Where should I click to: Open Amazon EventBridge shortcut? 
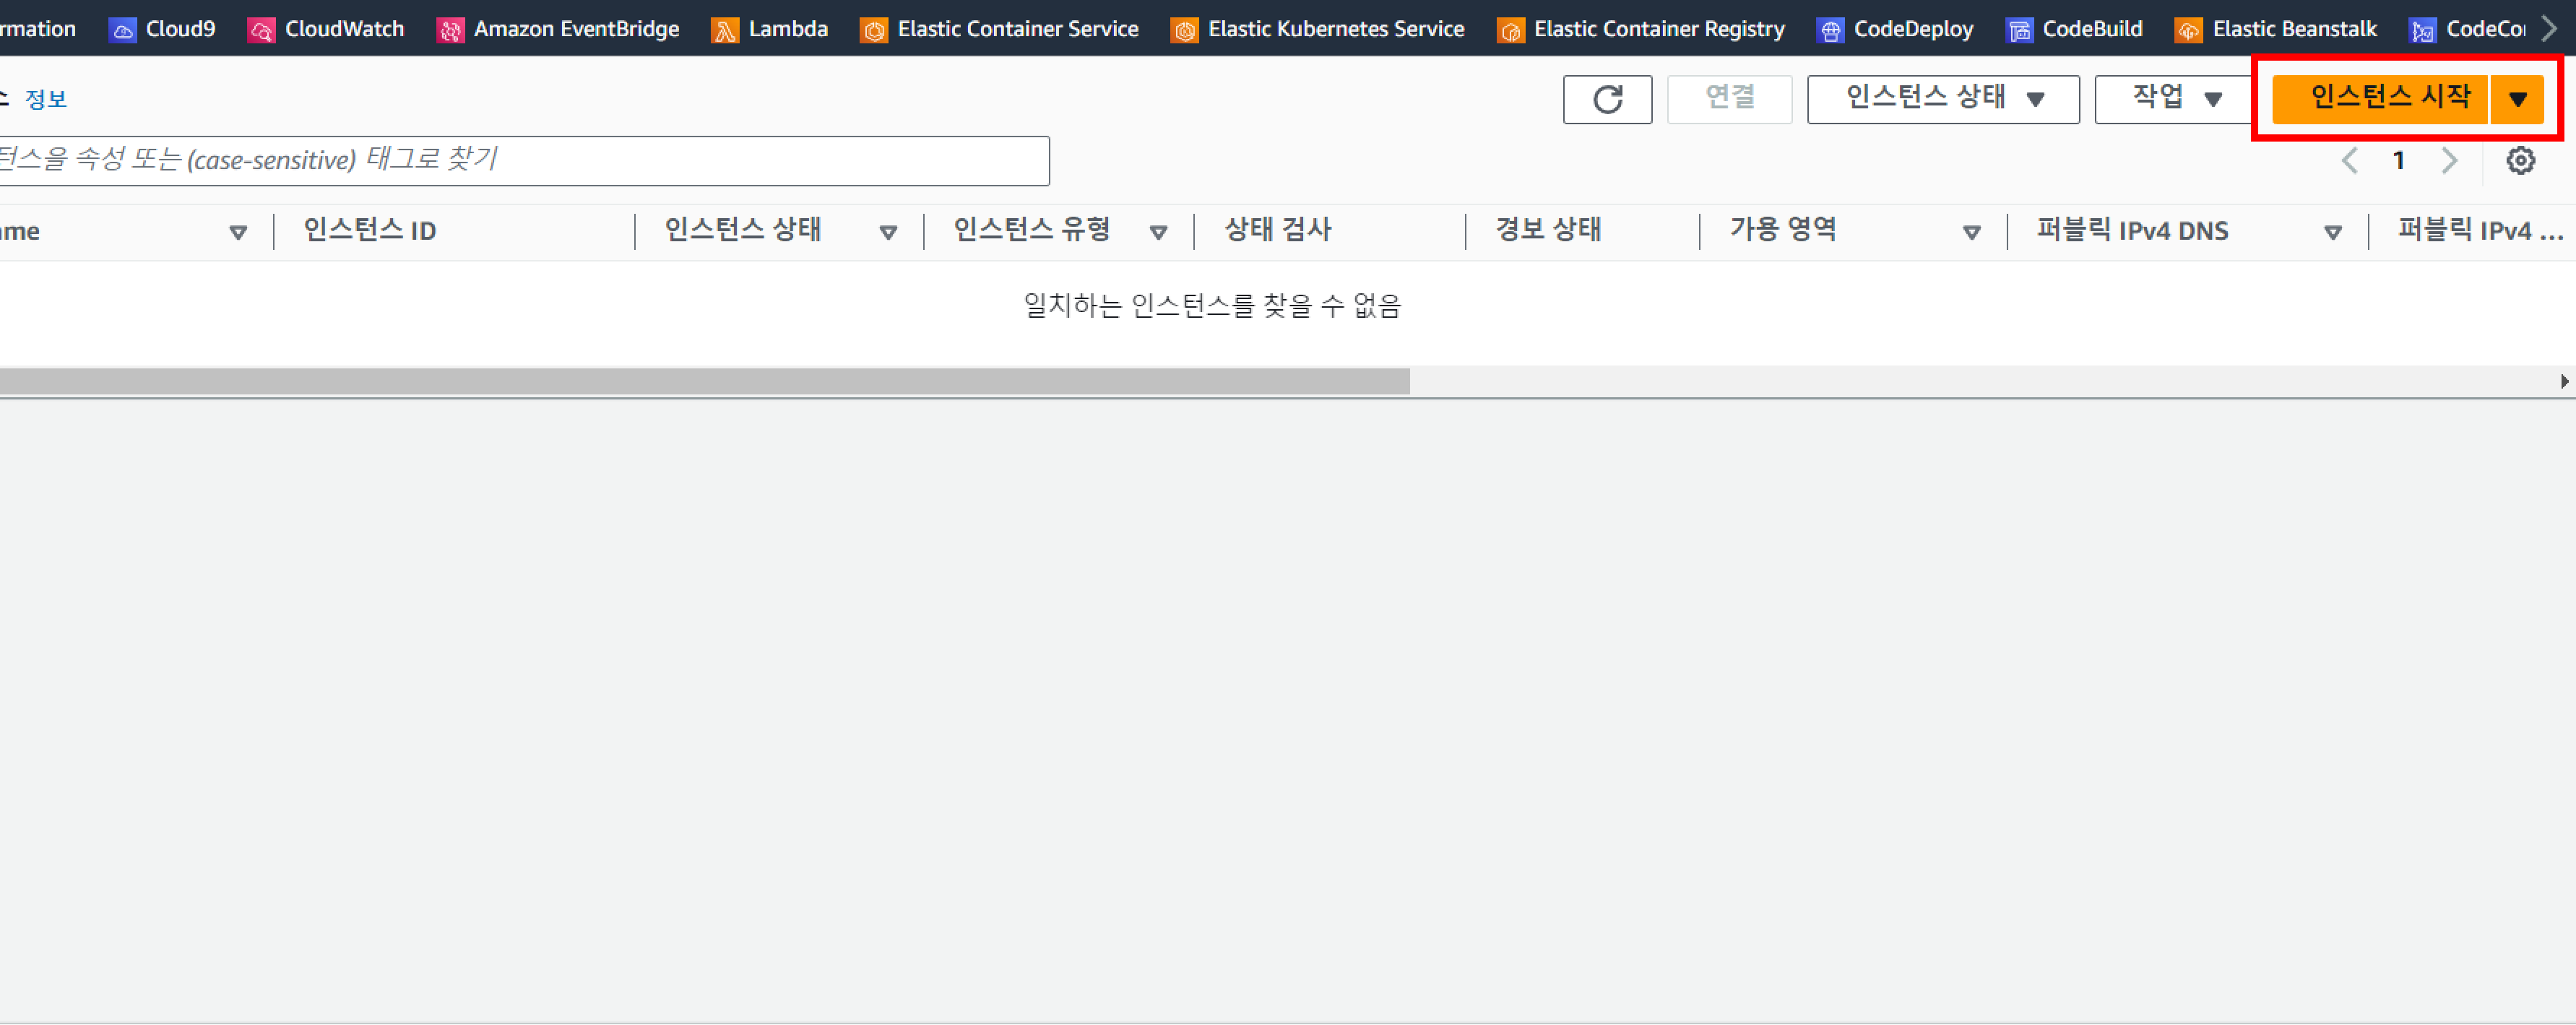tap(558, 29)
